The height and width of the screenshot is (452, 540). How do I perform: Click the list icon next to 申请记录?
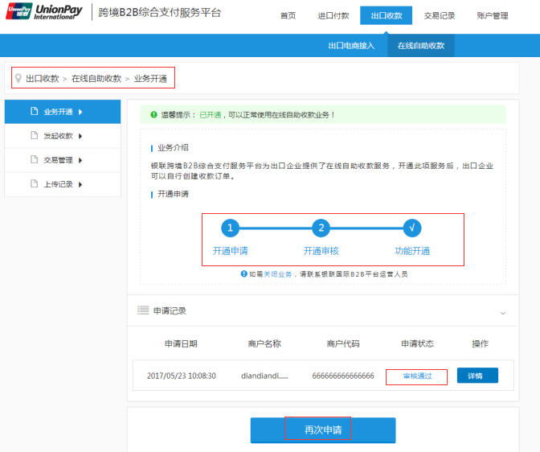(x=143, y=310)
